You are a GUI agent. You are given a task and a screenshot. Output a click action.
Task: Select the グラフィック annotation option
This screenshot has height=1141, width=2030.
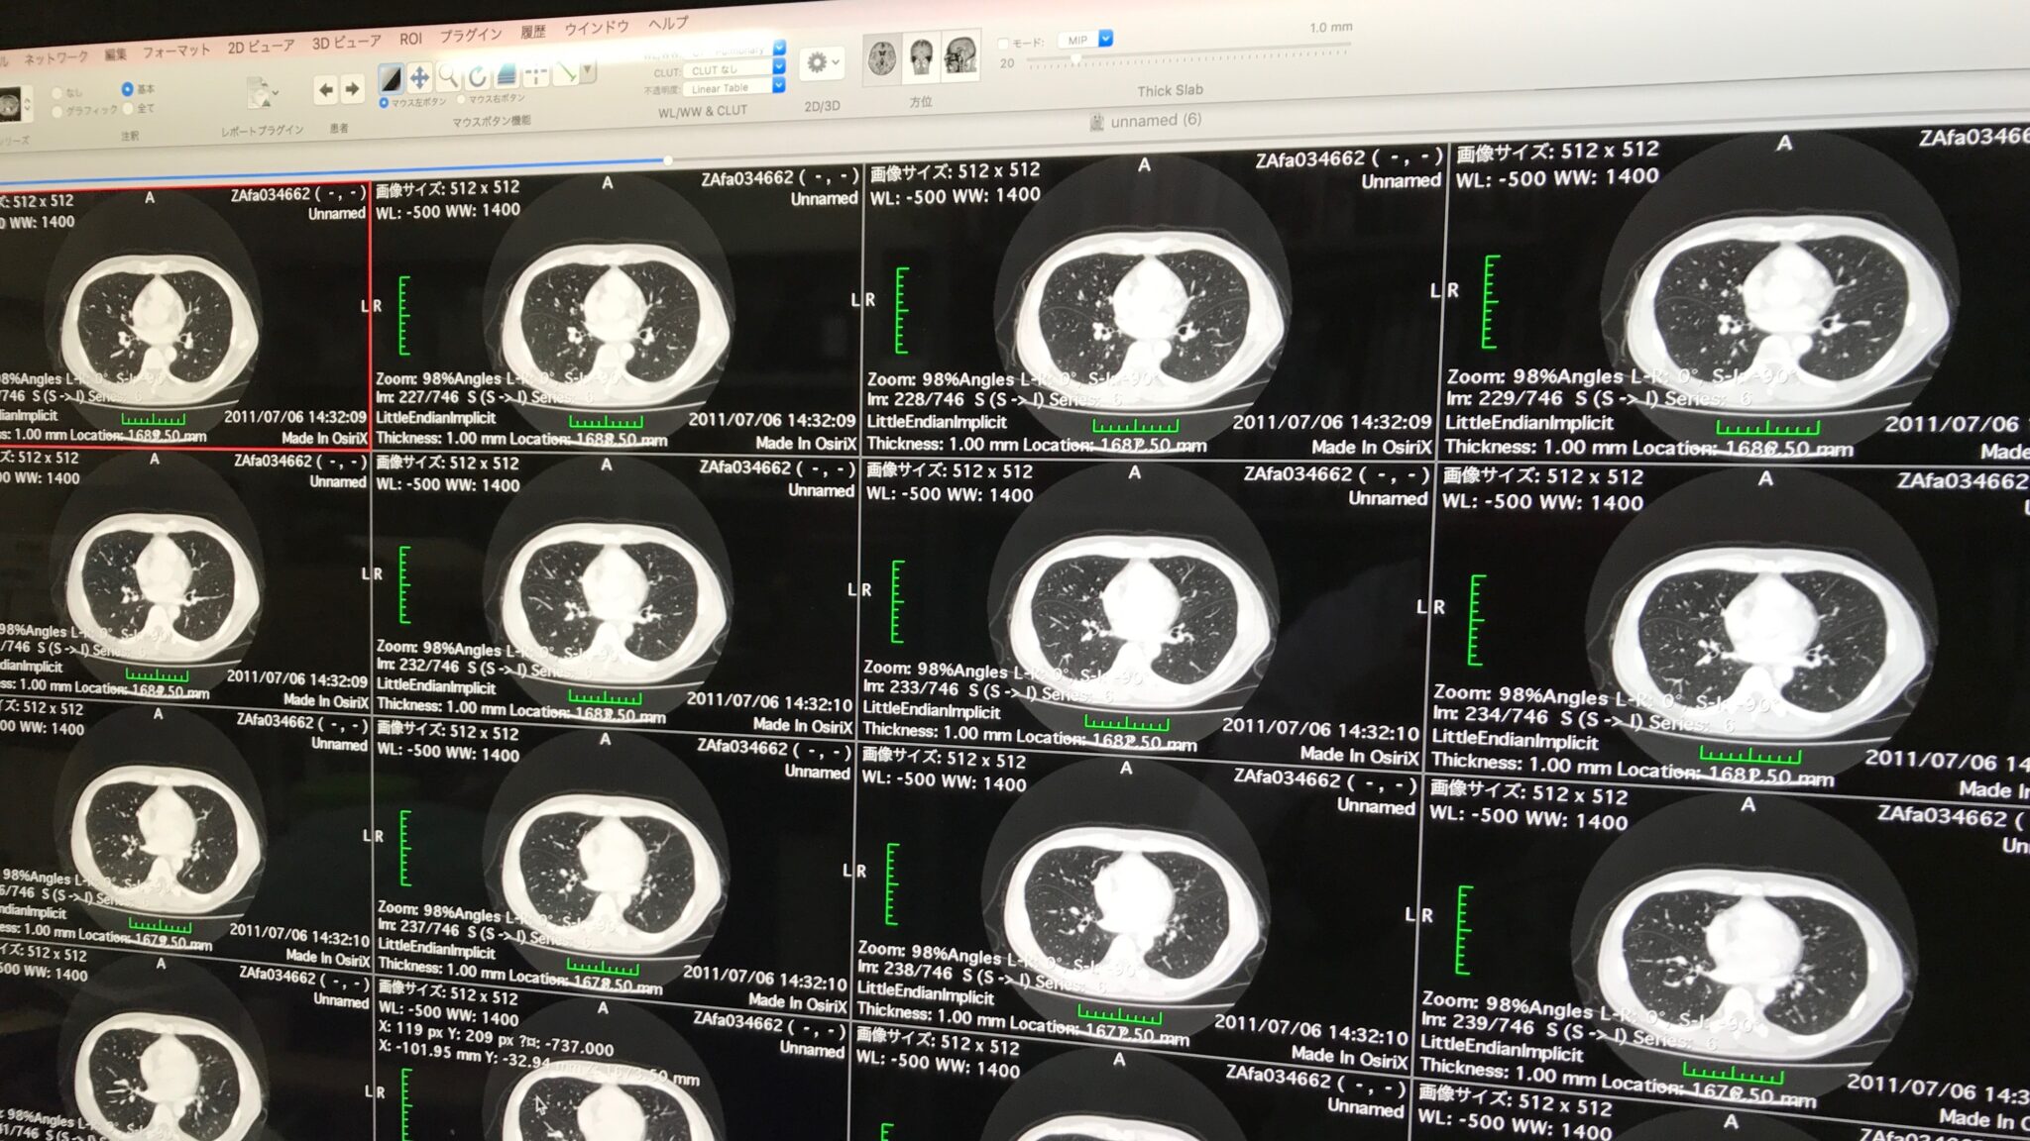[x=57, y=112]
